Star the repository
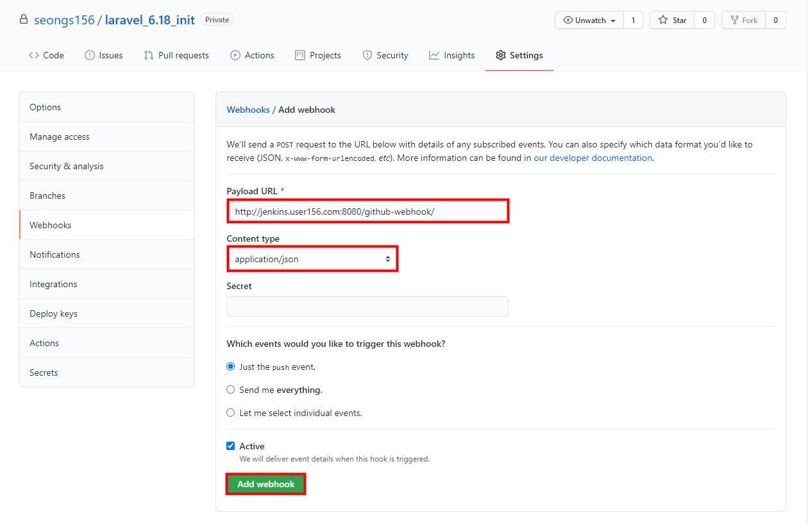The image size is (808, 525). (x=672, y=20)
